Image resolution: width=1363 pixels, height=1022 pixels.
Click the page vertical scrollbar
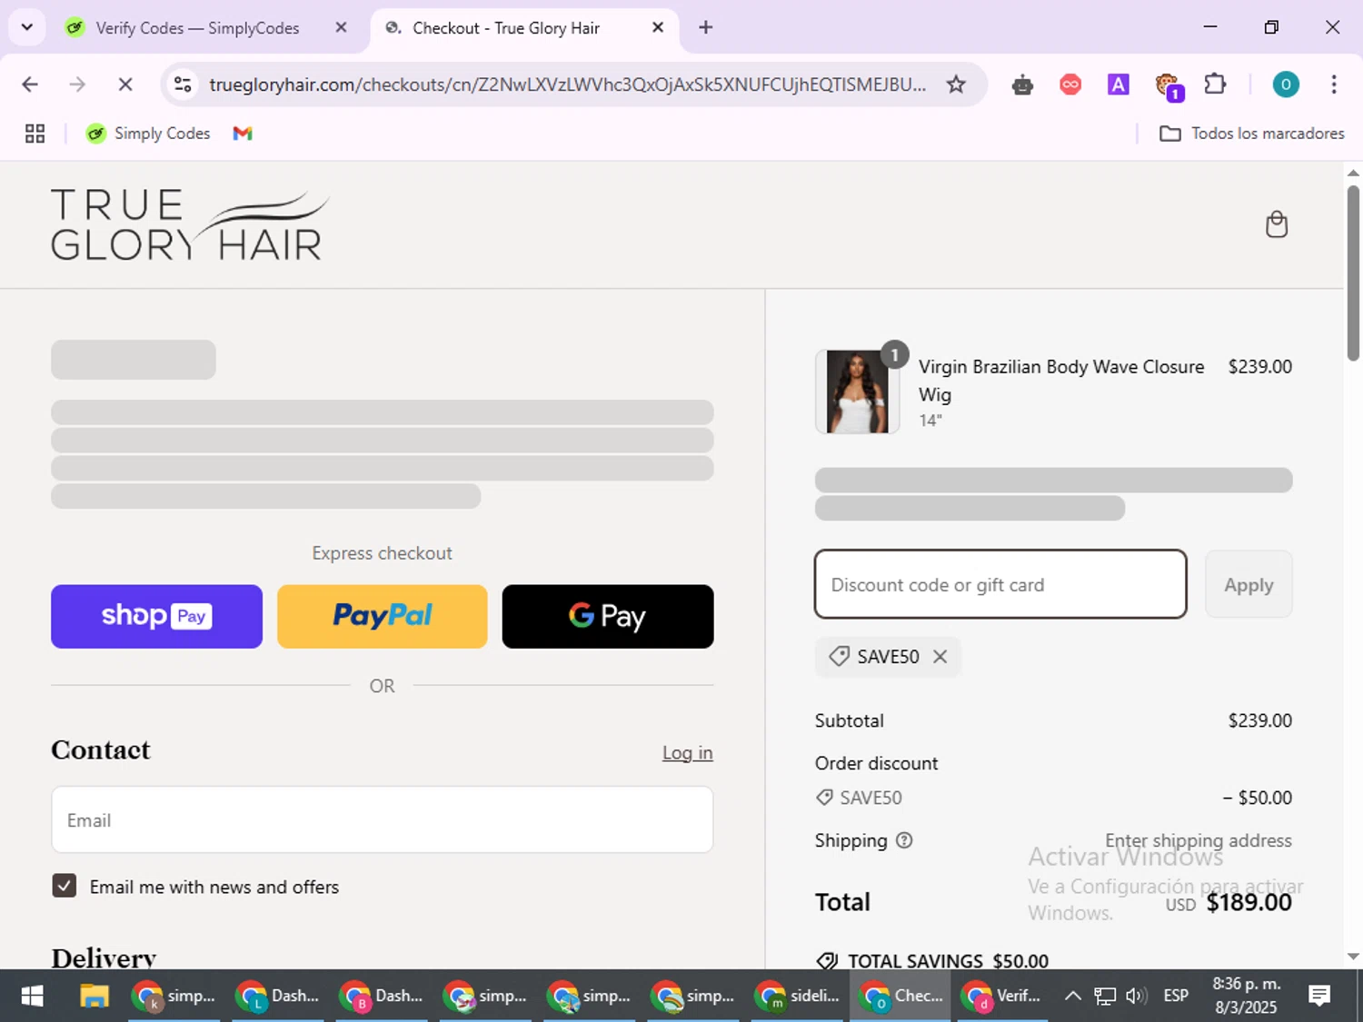1353,273
